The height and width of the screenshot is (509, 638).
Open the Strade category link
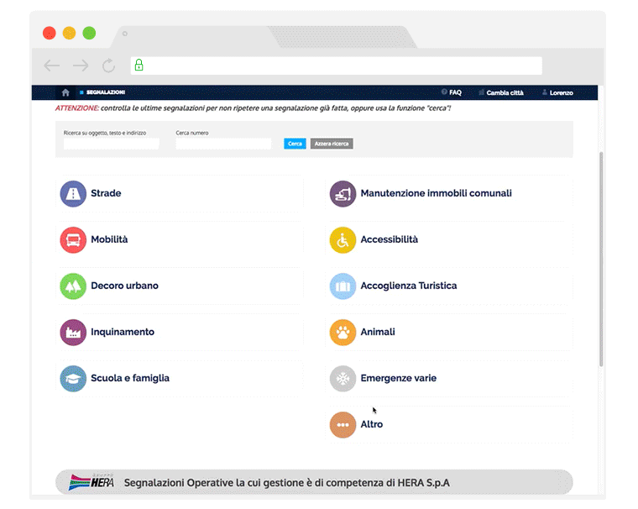(x=106, y=193)
